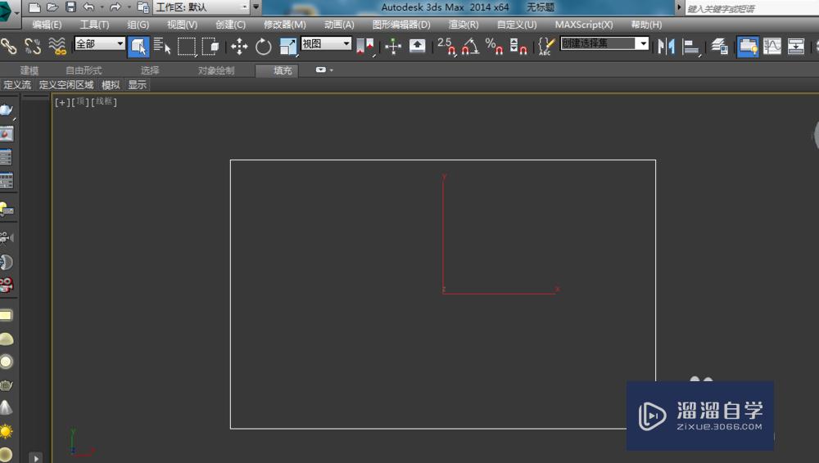This screenshot has width=819, height=463.
Task: Open the Schematic View icon
Action: pos(796,47)
